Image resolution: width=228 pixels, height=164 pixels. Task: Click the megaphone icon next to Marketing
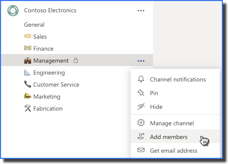28,96
